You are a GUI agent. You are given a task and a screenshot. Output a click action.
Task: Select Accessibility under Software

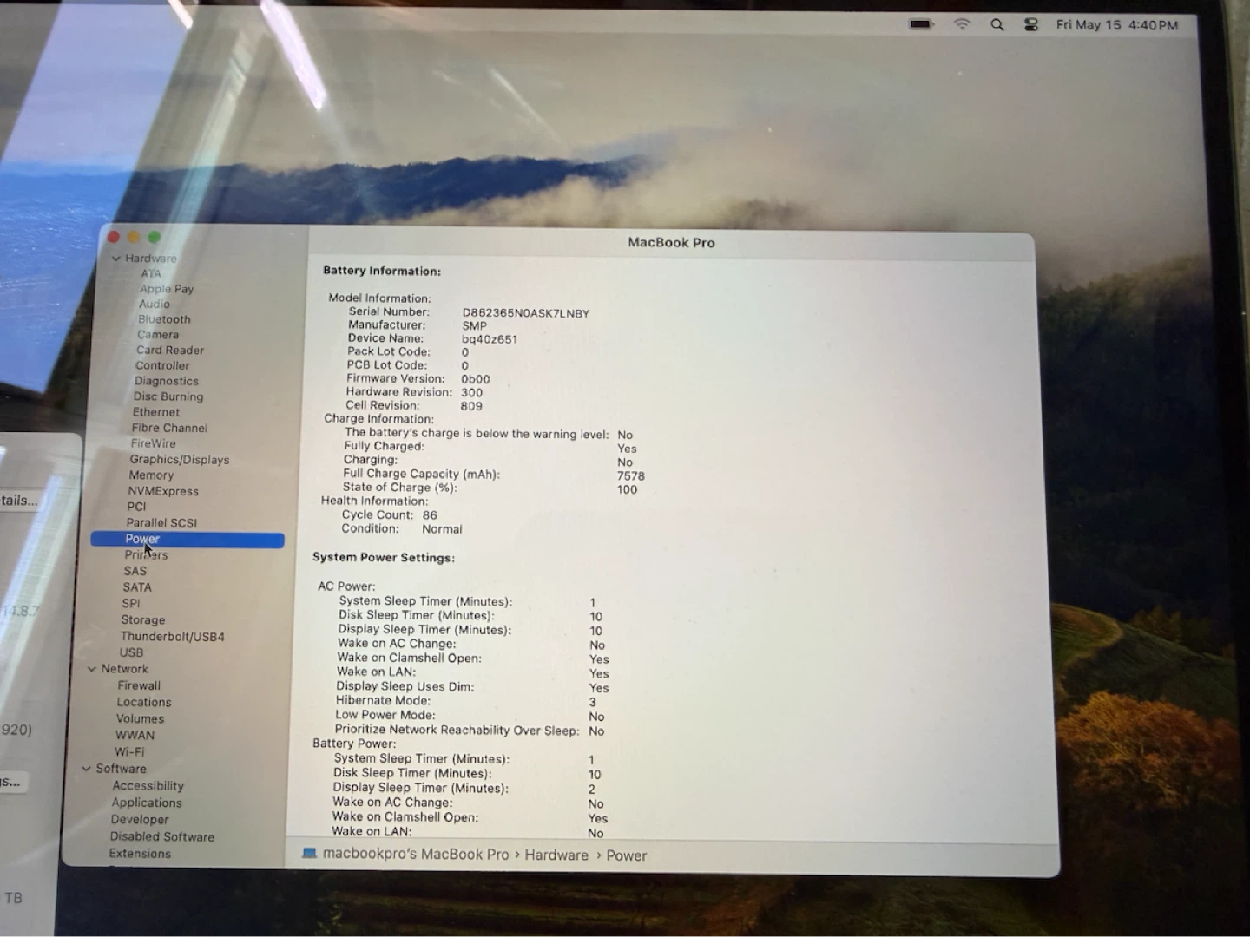tap(148, 786)
